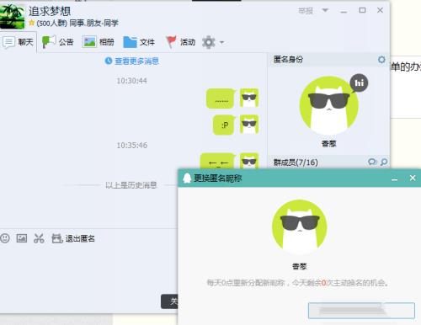Viewport: 421px width, 325px height.
Task: Close the 更换匿名昵称 dialog
Action: 413,178
